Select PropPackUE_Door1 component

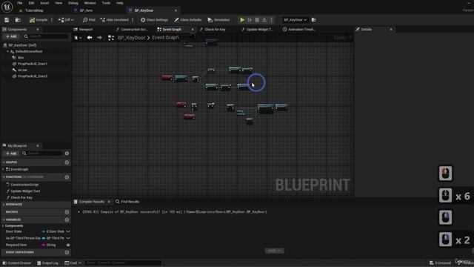point(33,64)
